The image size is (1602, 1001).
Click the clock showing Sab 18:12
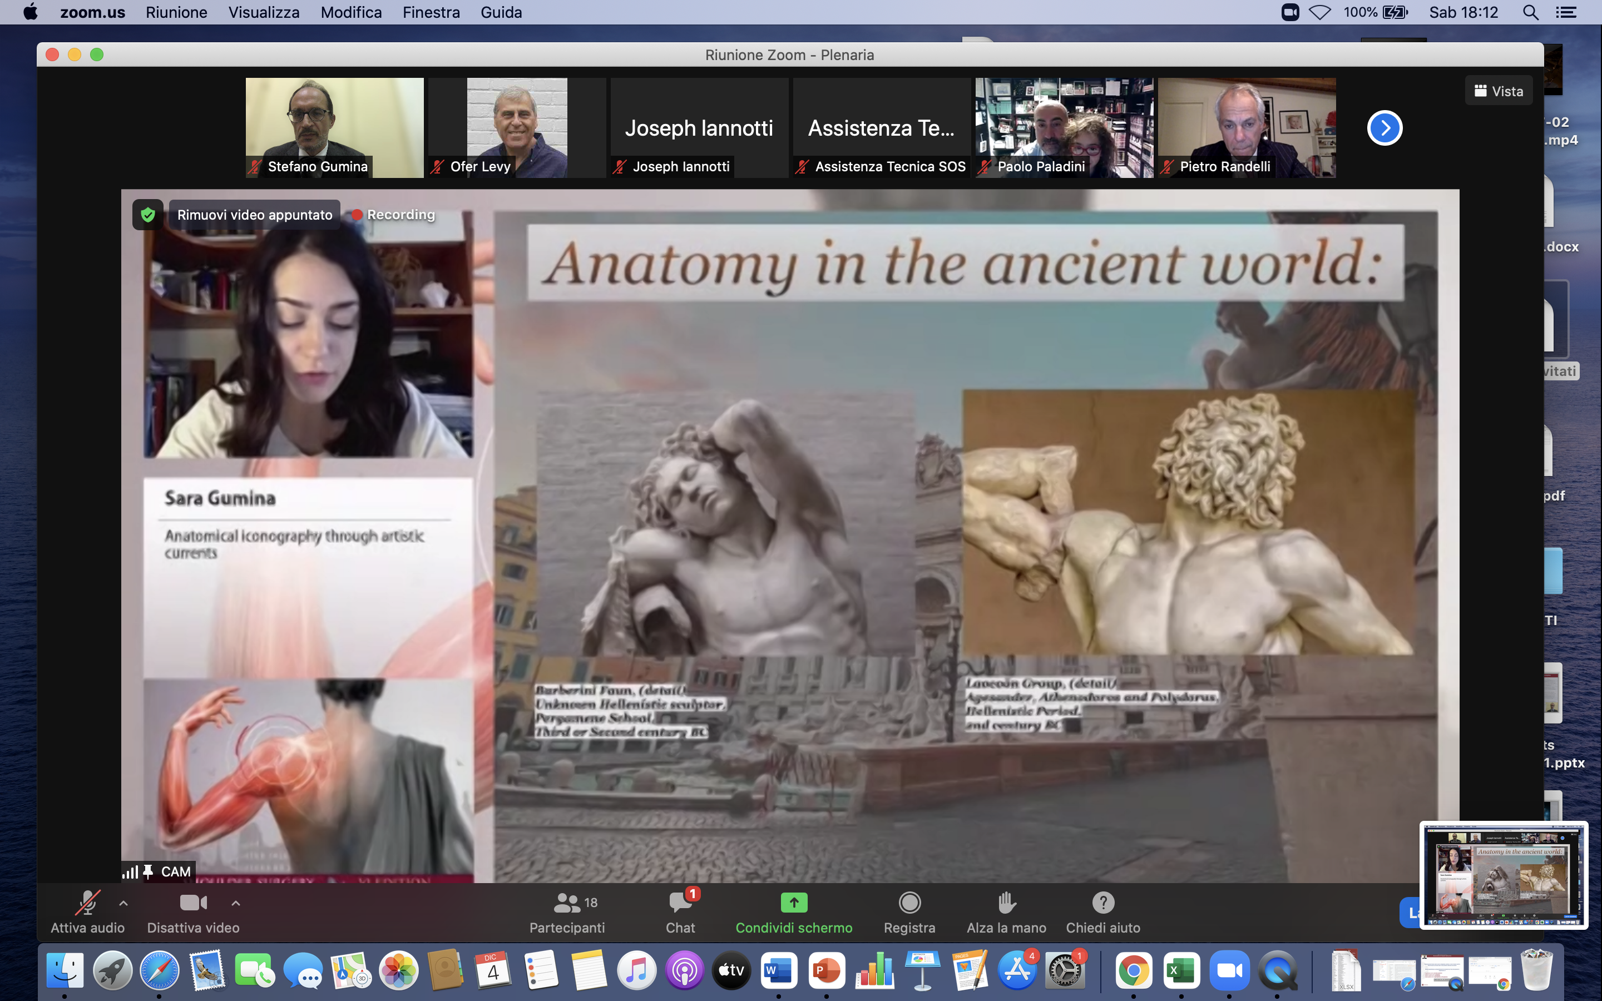click(x=1463, y=12)
